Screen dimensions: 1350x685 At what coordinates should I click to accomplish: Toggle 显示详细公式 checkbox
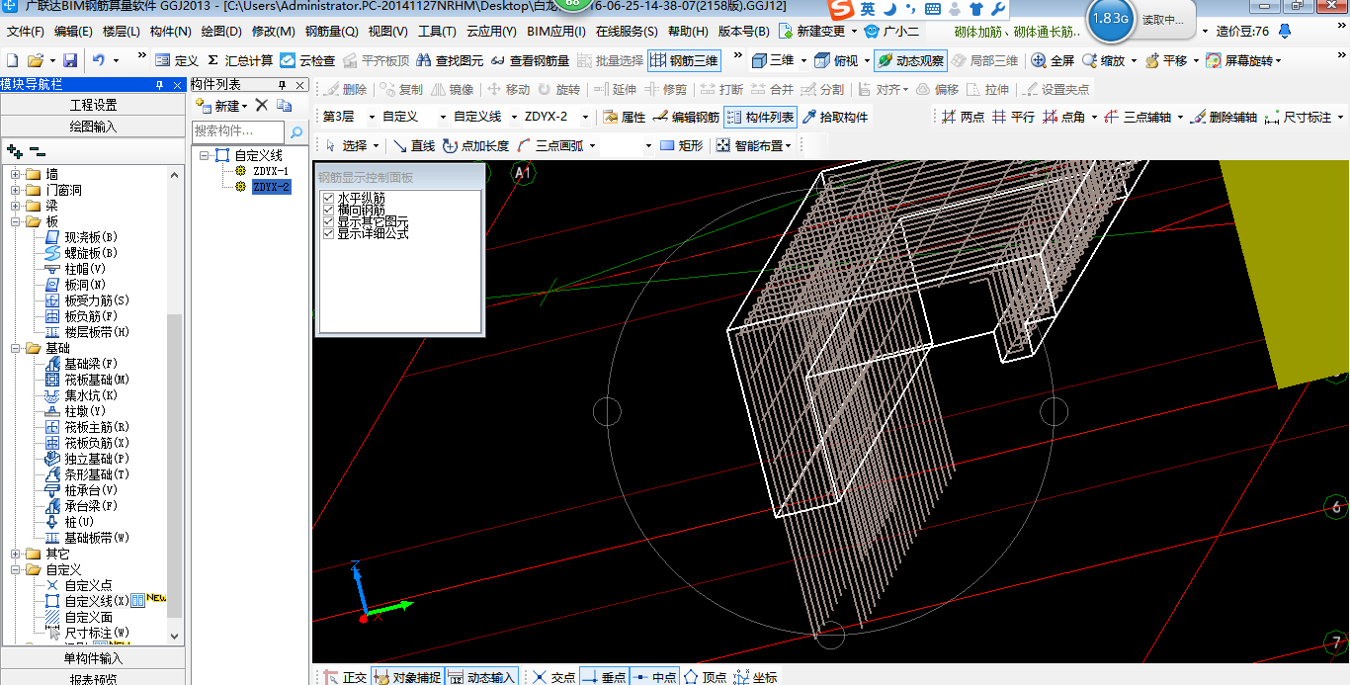click(329, 234)
